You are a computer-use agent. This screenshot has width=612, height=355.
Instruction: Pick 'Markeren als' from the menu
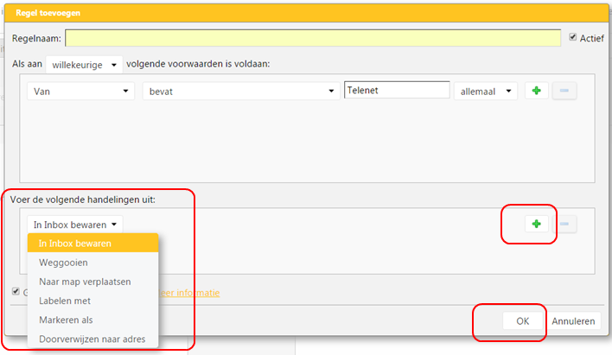click(66, 320)
